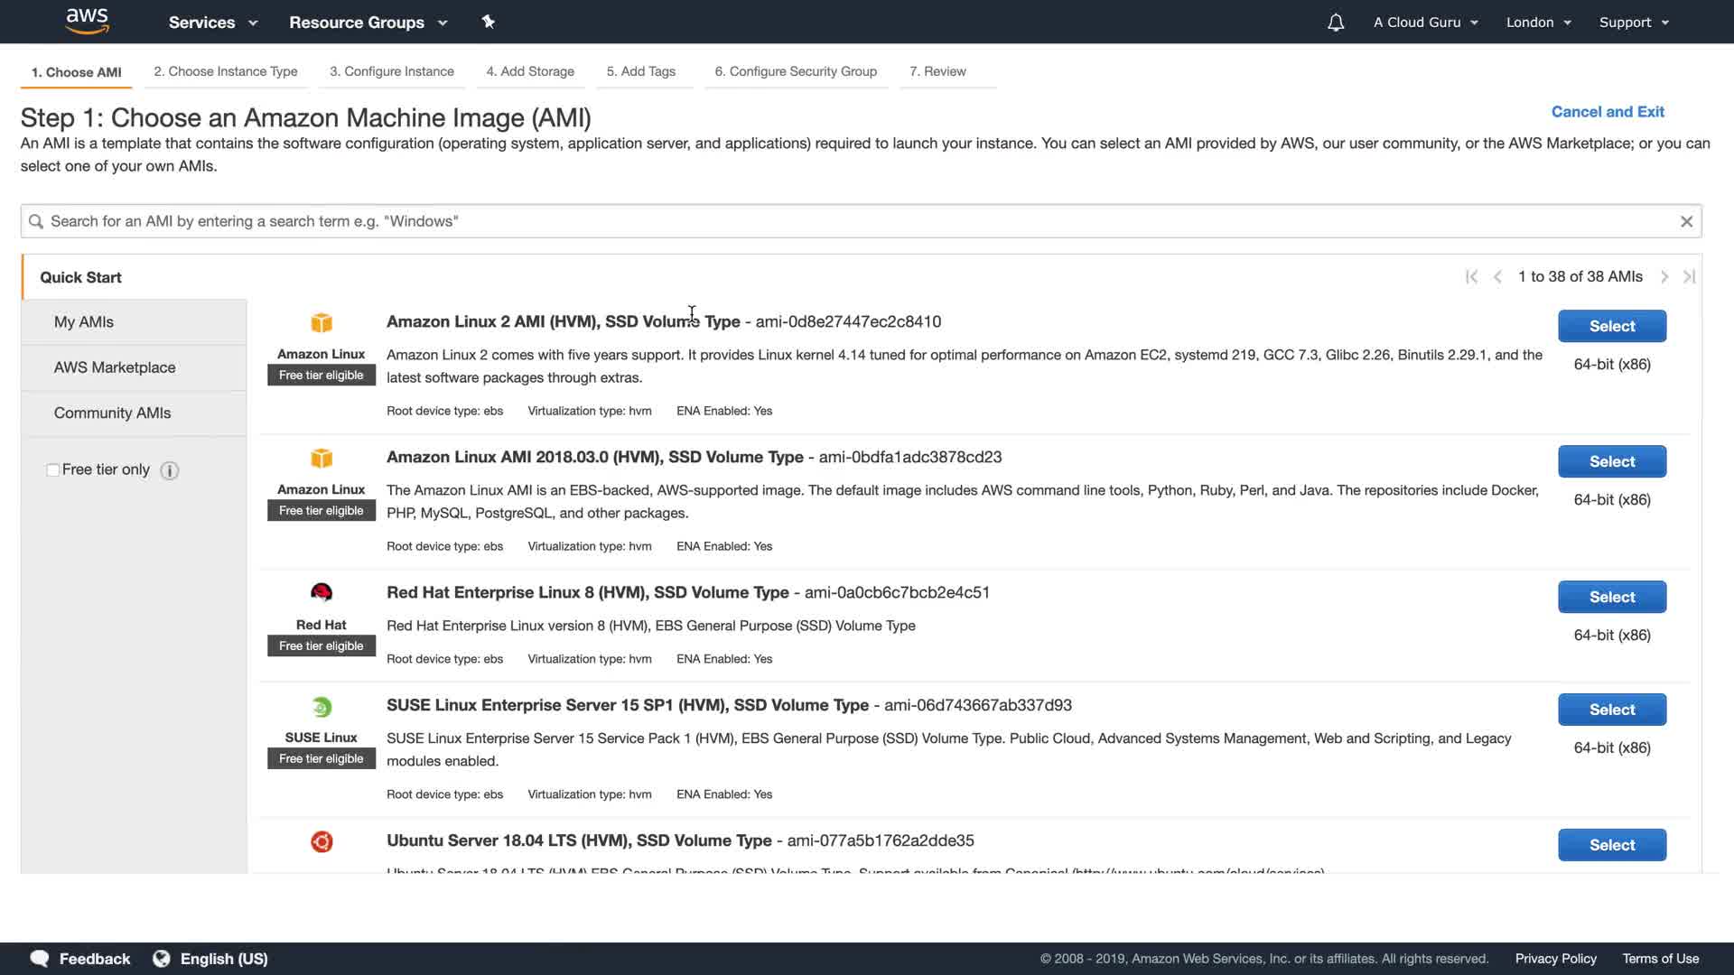Open the London region dropdown
The image size is (1734, 975).
point(1538,23)
